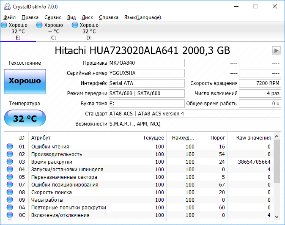
Task: Click the 32 °C temperature button
Action: [x=25, y=118]
